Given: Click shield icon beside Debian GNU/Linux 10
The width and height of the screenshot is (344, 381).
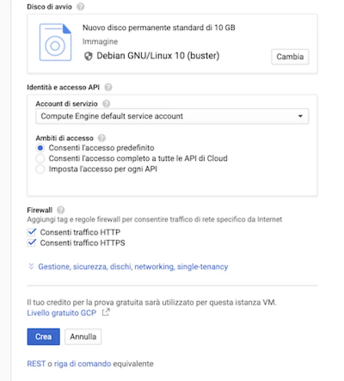Looking at the screenshot, I should [89, 56].
